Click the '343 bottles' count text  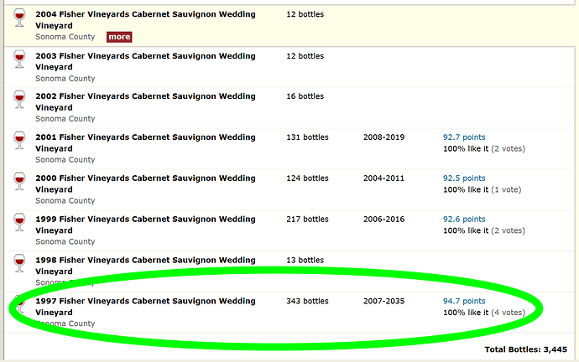coord(307,301)
